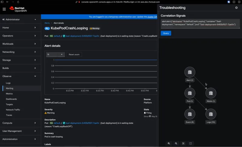
Task: Open Dashboards under Observe
Action: pos(11,99)
